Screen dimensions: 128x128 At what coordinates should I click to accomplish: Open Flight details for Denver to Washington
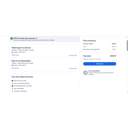pos(15,68)
